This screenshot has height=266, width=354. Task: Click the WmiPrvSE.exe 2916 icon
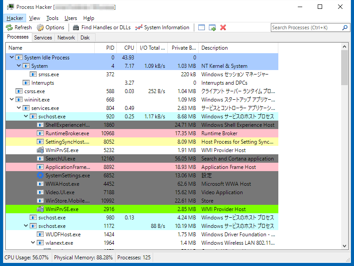click(x=40, y=209)
